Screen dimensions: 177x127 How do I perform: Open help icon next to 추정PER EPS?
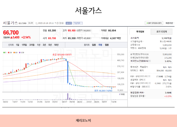144,80
